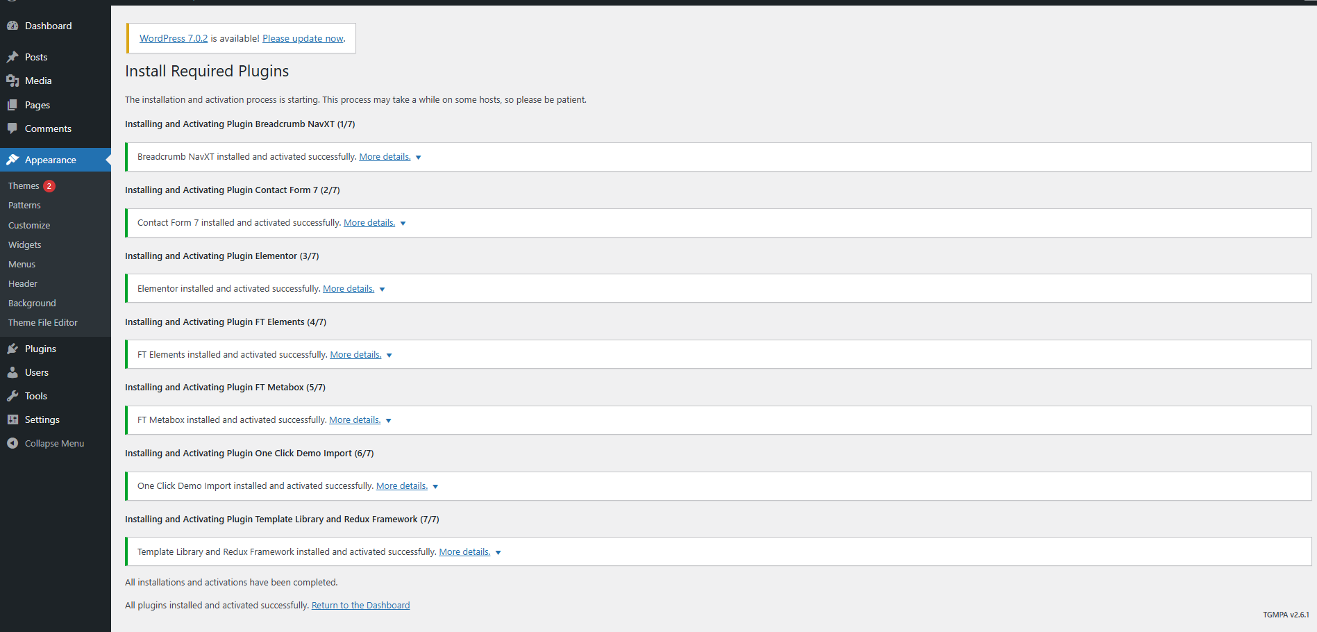Click the Pages icon in sidebar
The width and height of the screenshot is (1317, 632).
pyautogui.click(x=12, y=105)
